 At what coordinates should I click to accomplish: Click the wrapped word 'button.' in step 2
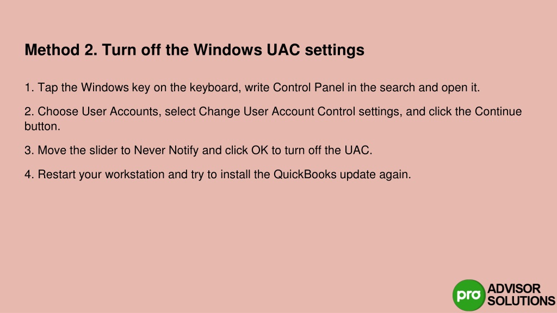tap(42, 126)
